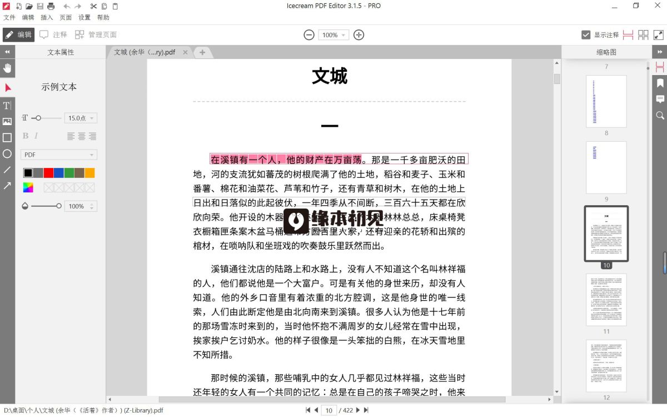Switch to 注释 annotation mode
Image resolution: width=667 pixels, height=417 pixels.
click(53, 35)
